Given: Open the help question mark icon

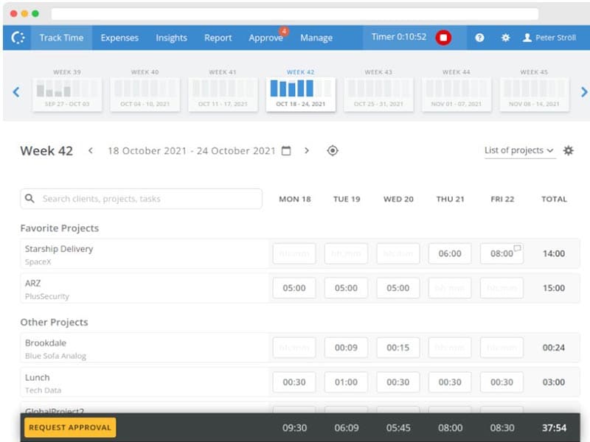Looking at the screenshot, I should coord(480,38).
